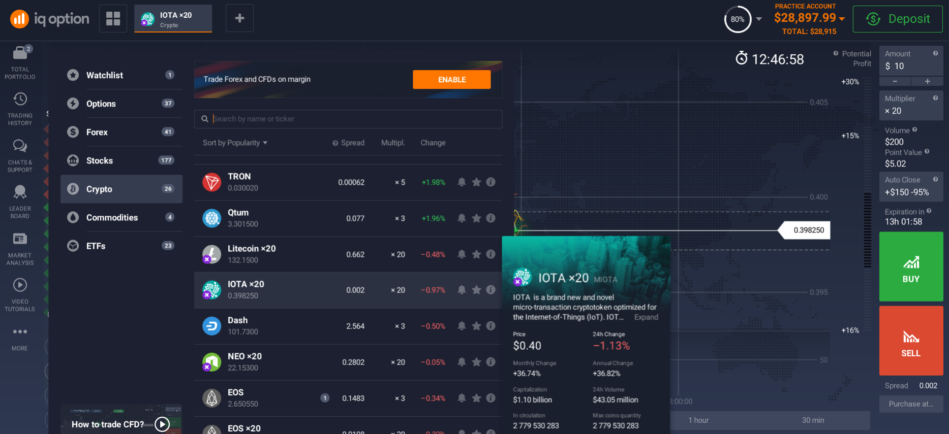The image size is (949, 434).
Task: Open the Leader Board
Action: click(x=20, y=202)
